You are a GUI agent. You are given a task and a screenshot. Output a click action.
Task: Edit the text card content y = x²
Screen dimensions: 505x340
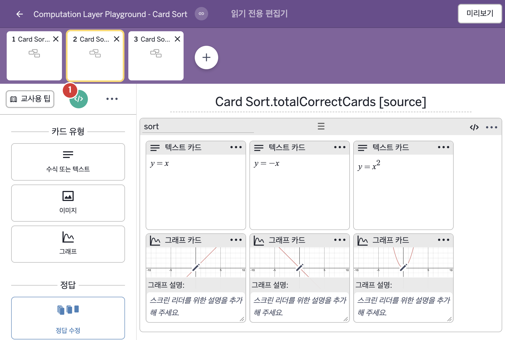[403, 191]
